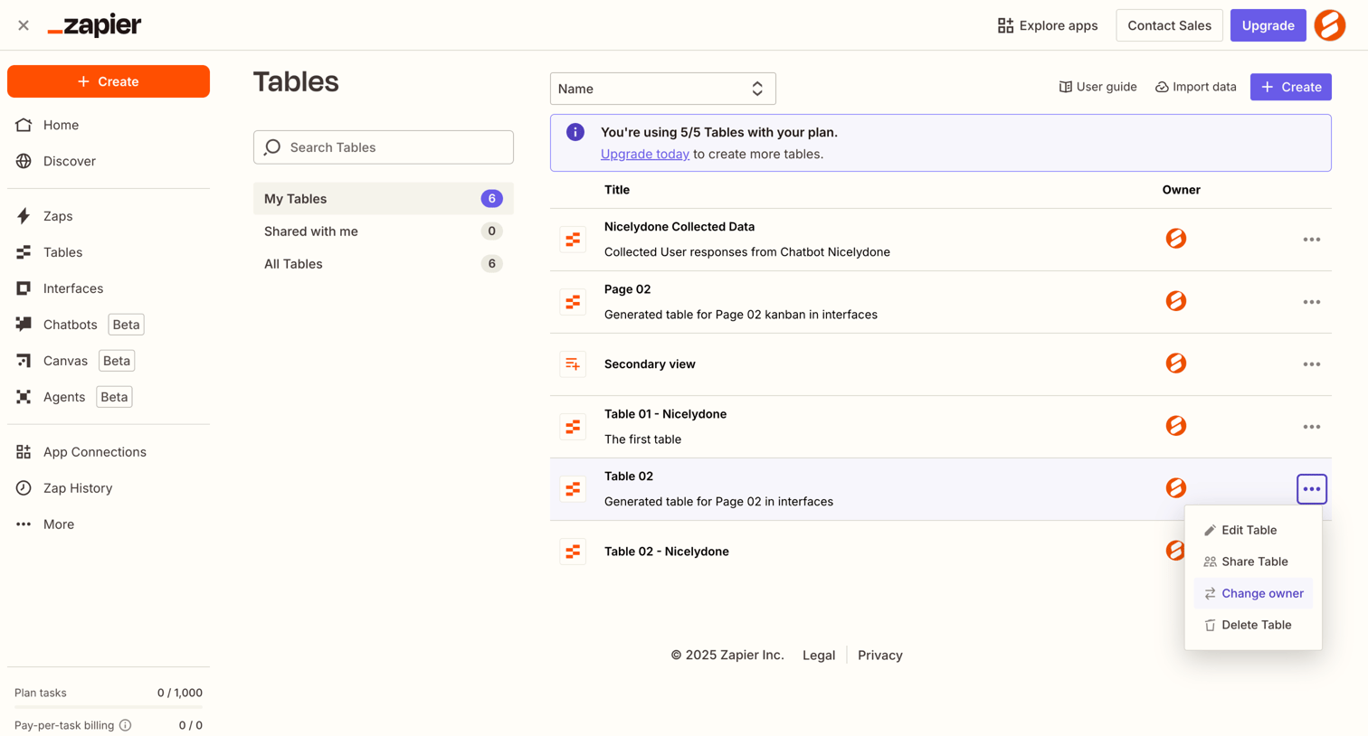Open the Name sort dropdown
The width and height of the screenshot is (1368, 736).
[x=663, y=89]
